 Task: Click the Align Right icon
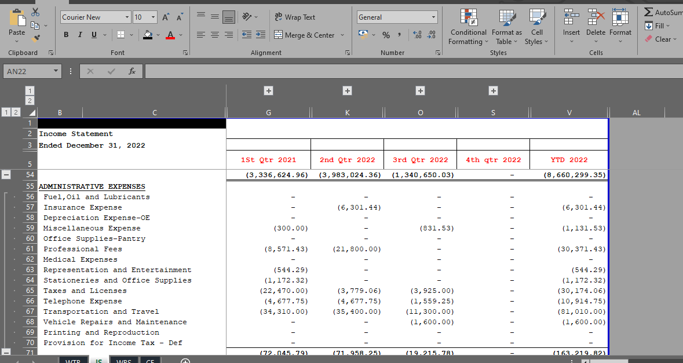tap(229, 35)
